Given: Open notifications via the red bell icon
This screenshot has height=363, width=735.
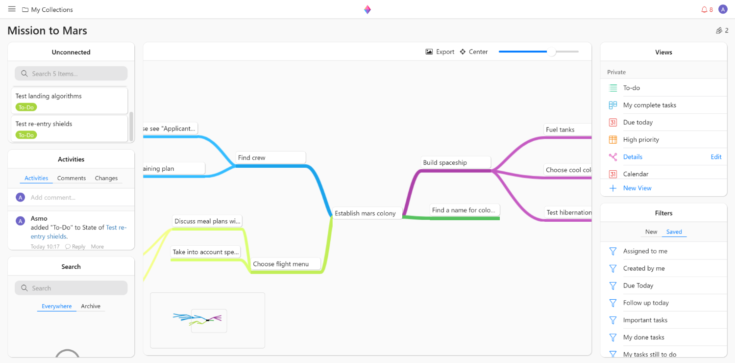Looking at the screenshot, I should tap(704, 9).
